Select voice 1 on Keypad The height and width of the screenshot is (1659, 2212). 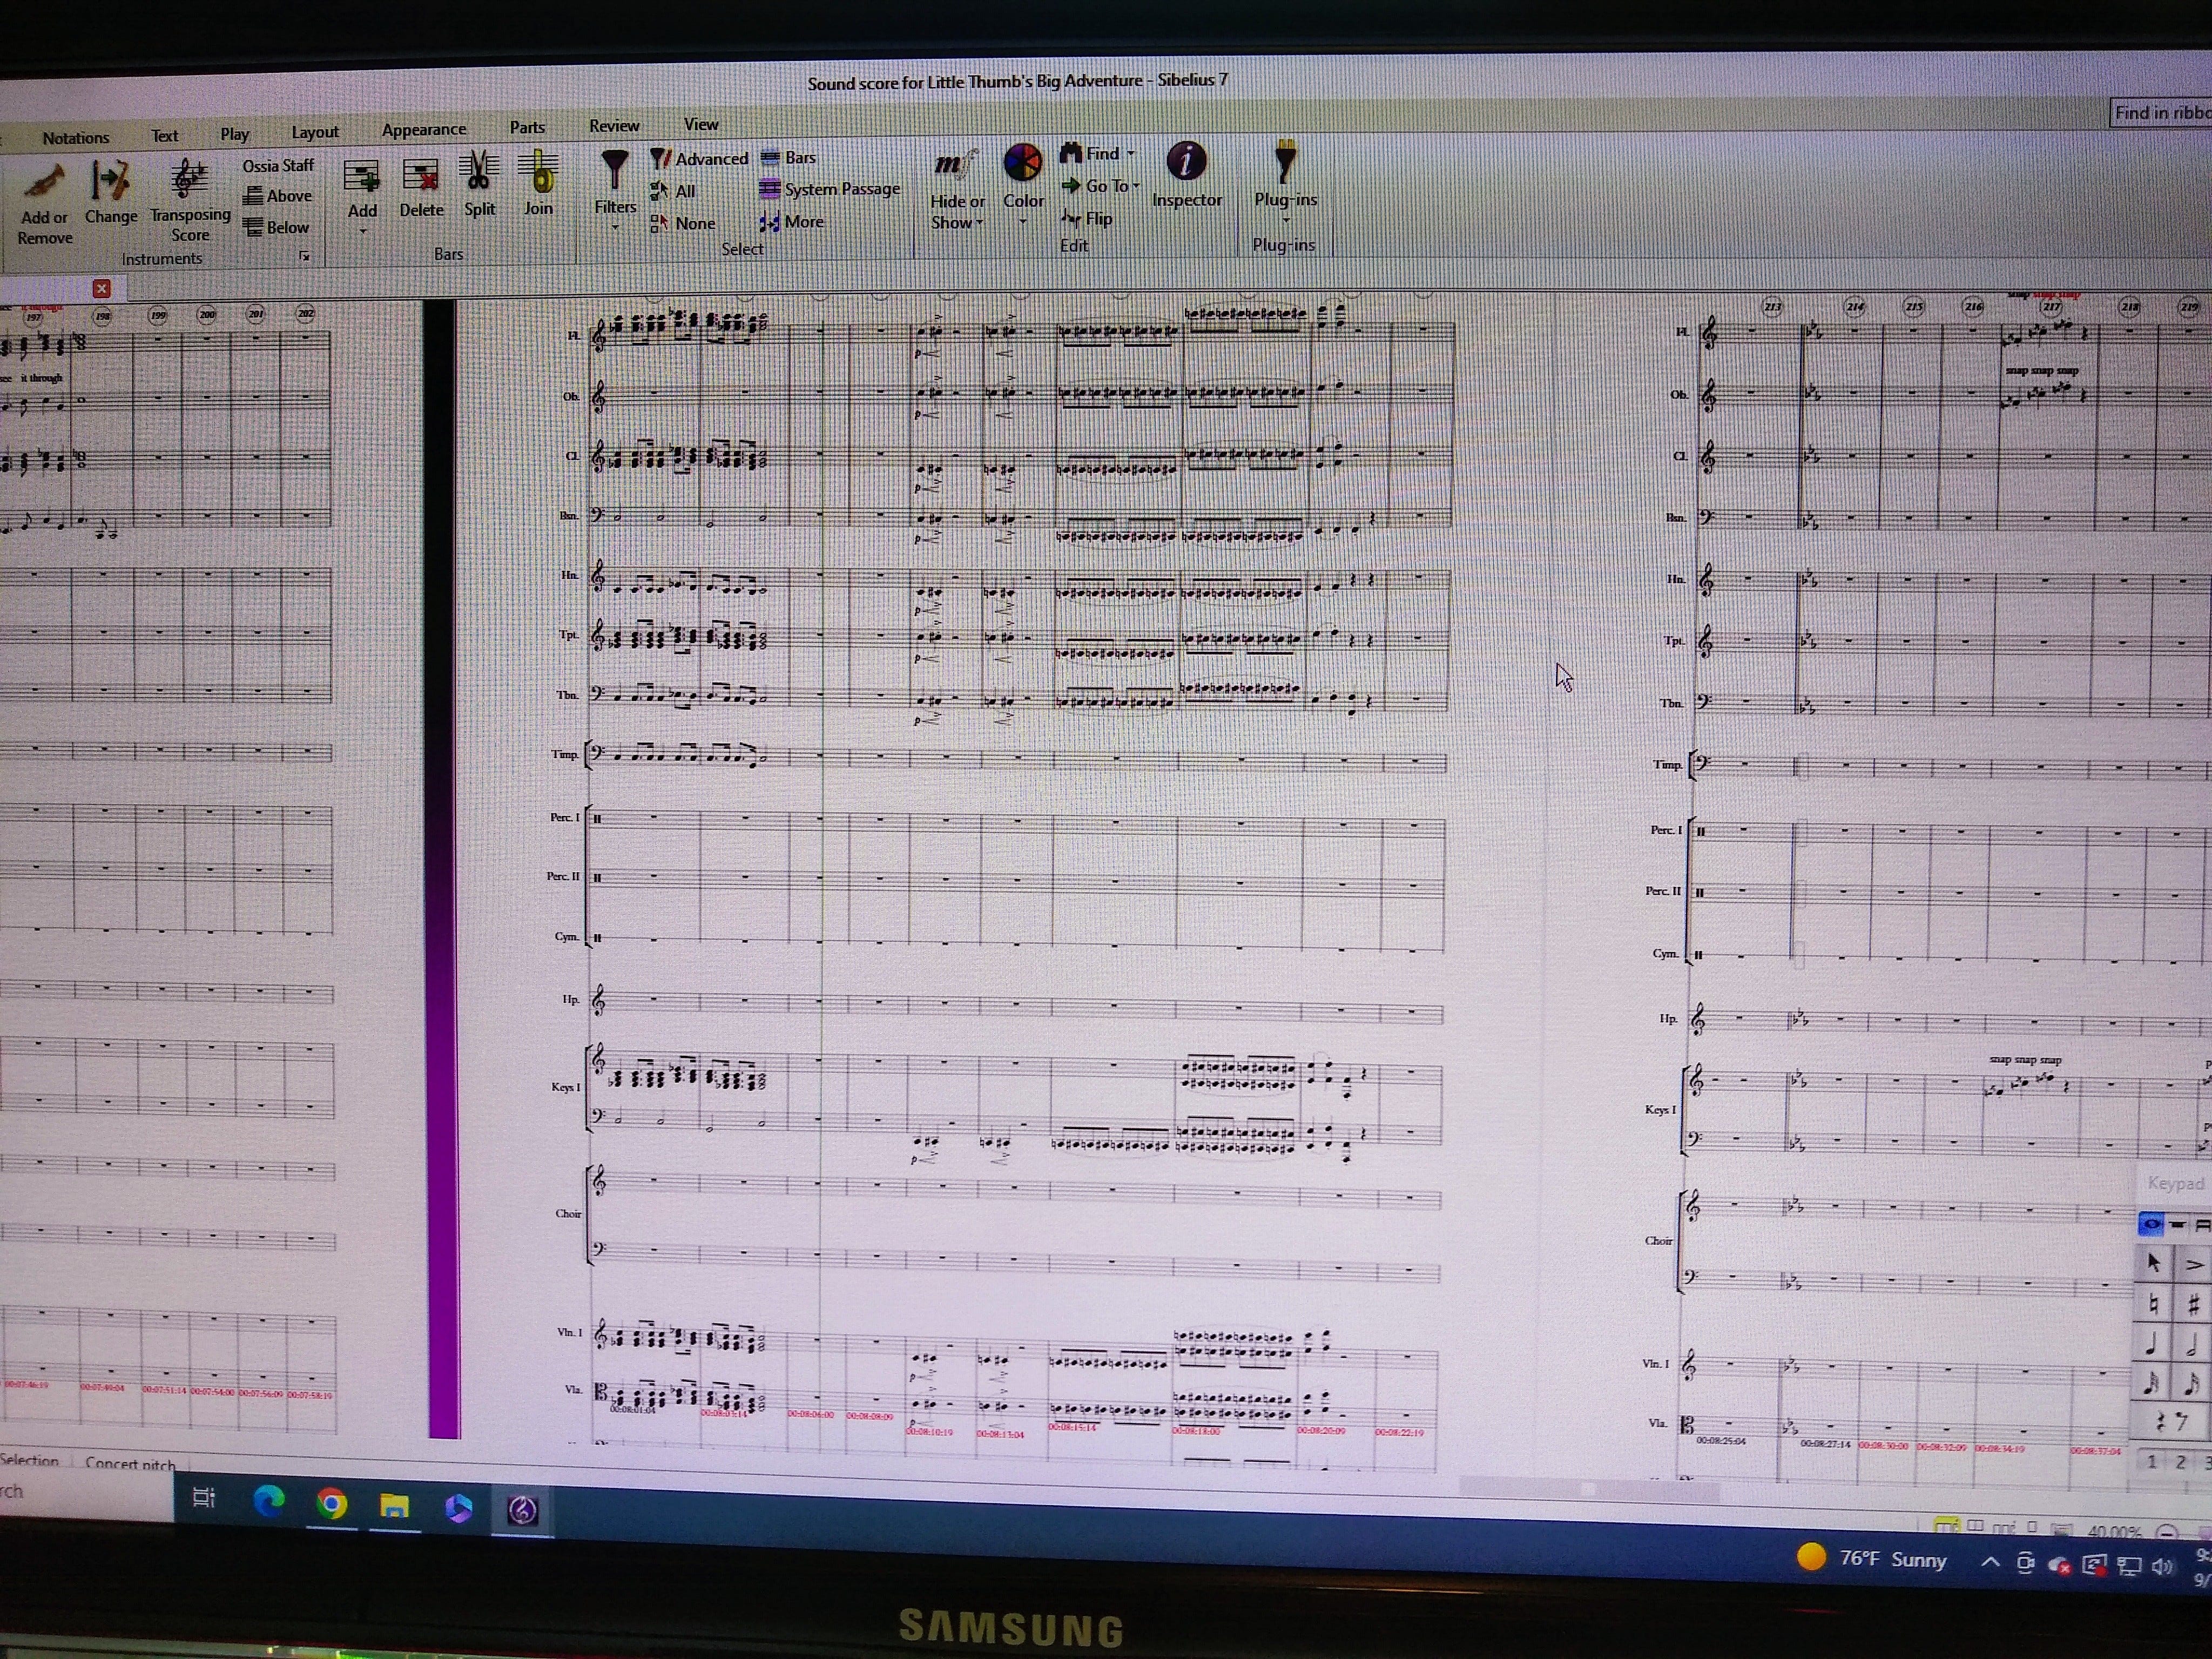[2151, 1461]
